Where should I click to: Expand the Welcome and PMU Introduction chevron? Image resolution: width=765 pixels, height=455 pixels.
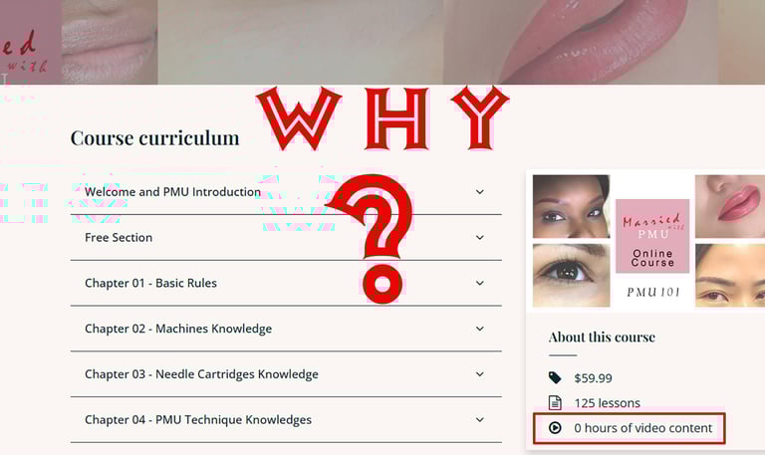coord(480,192)
